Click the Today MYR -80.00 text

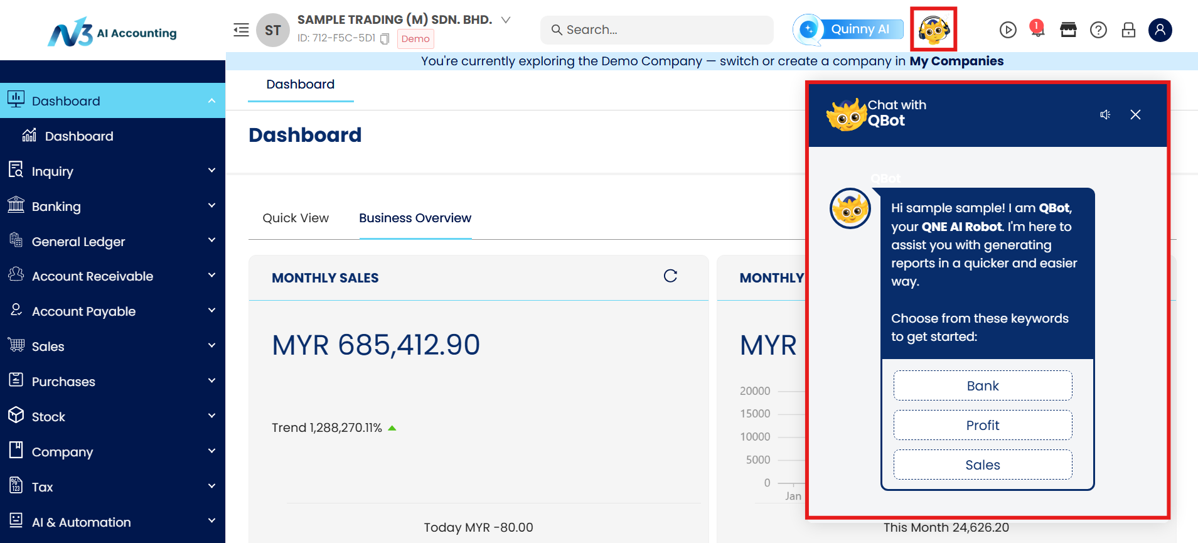pyautogui.click(x=478, y=527)
